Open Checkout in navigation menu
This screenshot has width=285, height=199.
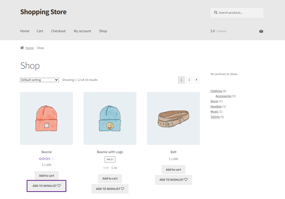[x=58, y=31]
